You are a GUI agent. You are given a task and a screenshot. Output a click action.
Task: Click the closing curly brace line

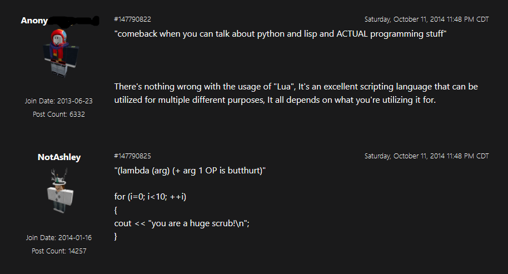116,236
